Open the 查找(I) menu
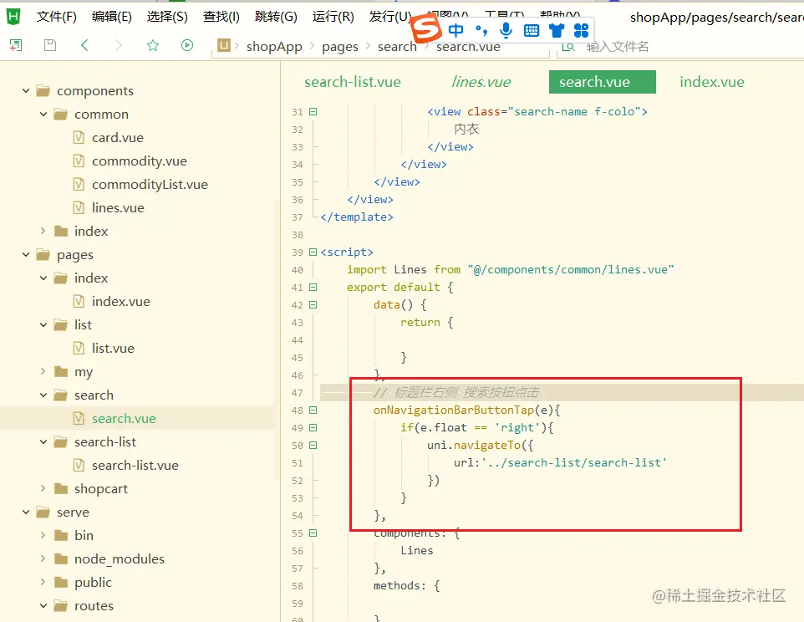 click(221, 17)
